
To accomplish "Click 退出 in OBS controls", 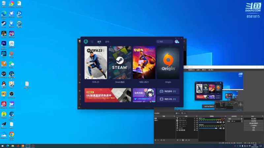I will pos(254,130).
